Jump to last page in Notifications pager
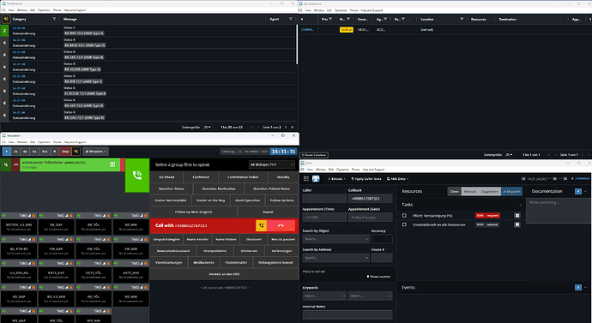 (x=293, y=128)
